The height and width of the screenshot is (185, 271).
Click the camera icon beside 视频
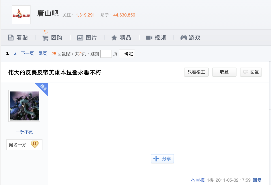(x=149, y=38)
